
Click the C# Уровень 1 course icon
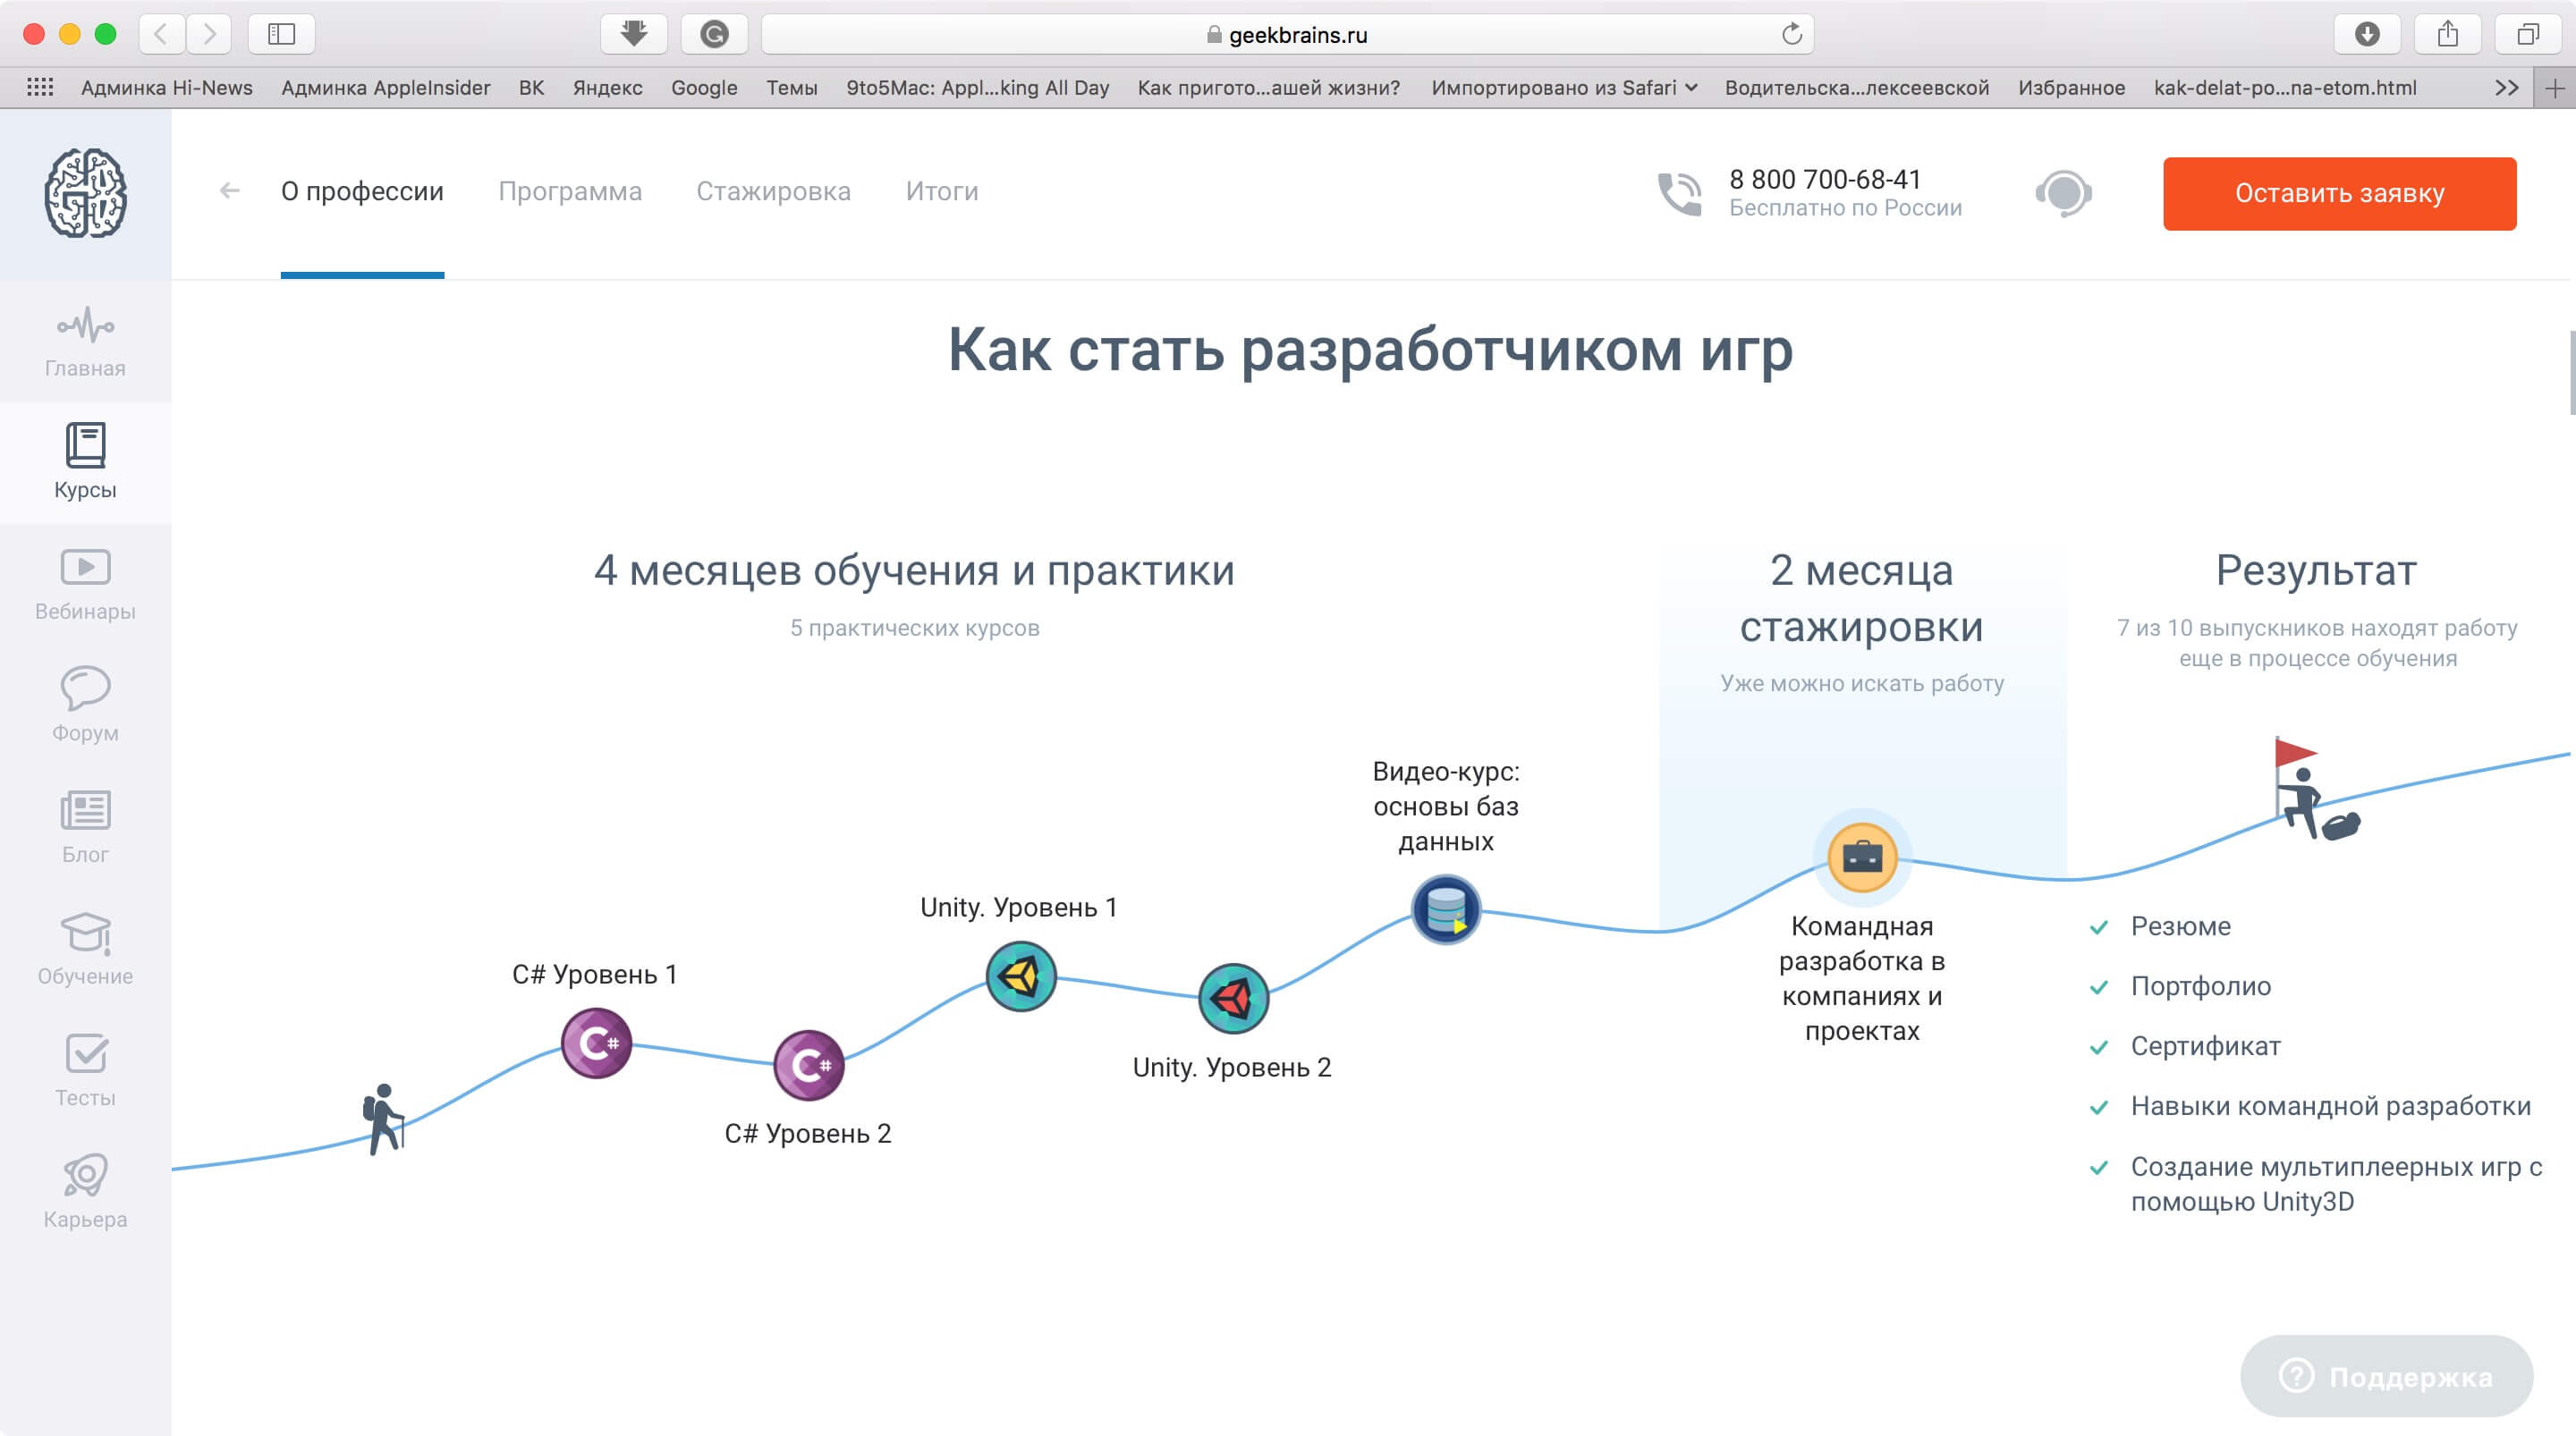pos(596,1043)
